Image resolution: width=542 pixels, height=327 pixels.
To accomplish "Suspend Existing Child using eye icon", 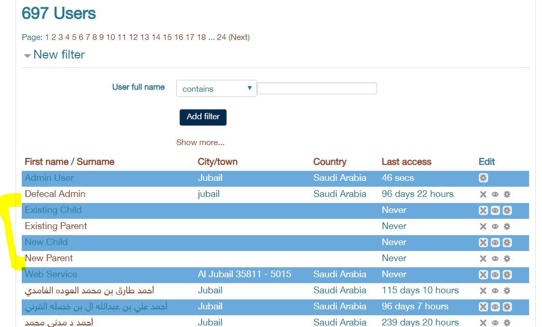I will 495,210.
